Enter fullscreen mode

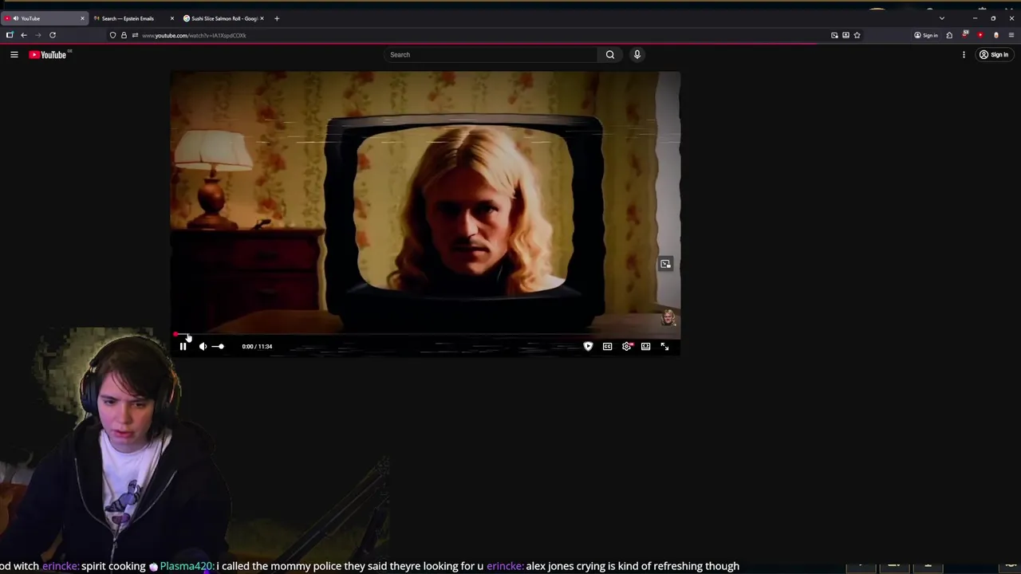[664, 346]
